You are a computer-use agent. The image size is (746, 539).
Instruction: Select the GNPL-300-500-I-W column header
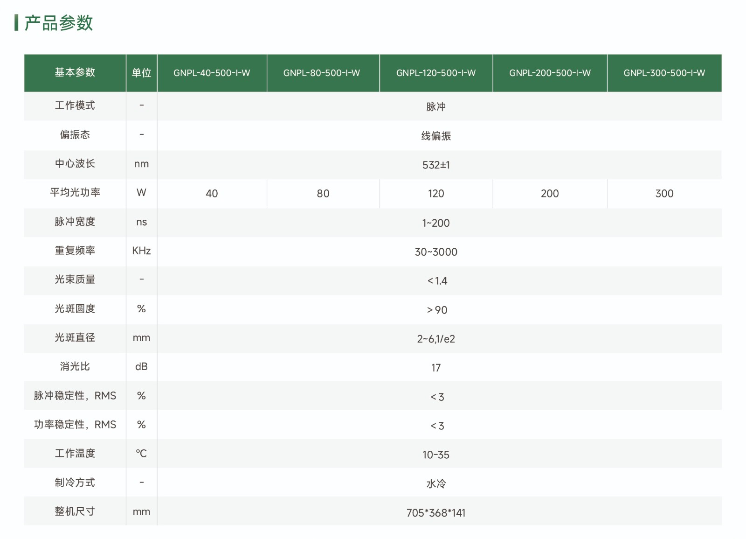(x=664, y=73)
